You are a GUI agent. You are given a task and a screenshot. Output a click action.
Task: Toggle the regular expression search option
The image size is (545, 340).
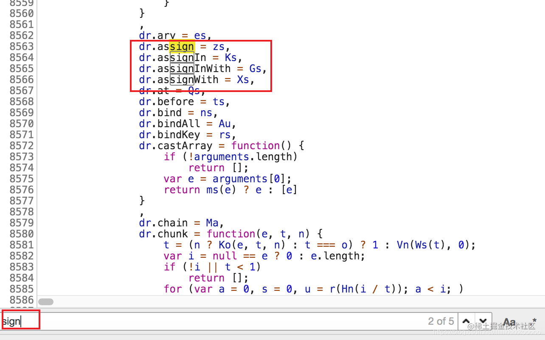pos(534,321)
